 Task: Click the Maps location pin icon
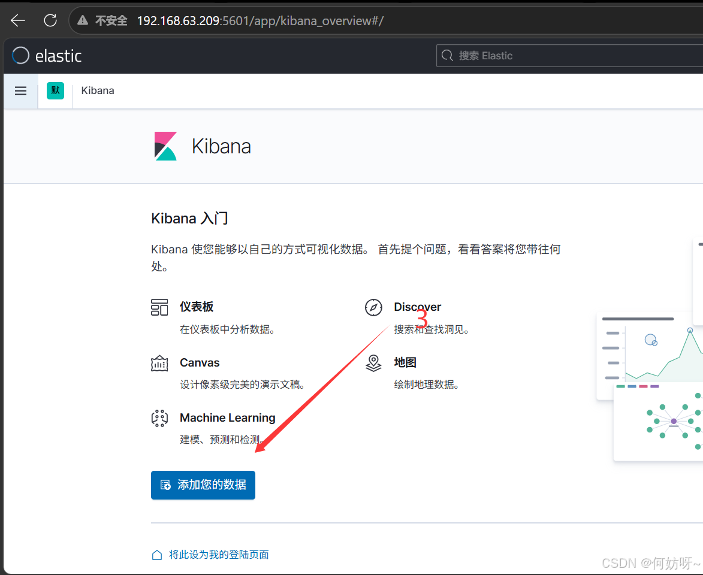click(x=373, y=363)
